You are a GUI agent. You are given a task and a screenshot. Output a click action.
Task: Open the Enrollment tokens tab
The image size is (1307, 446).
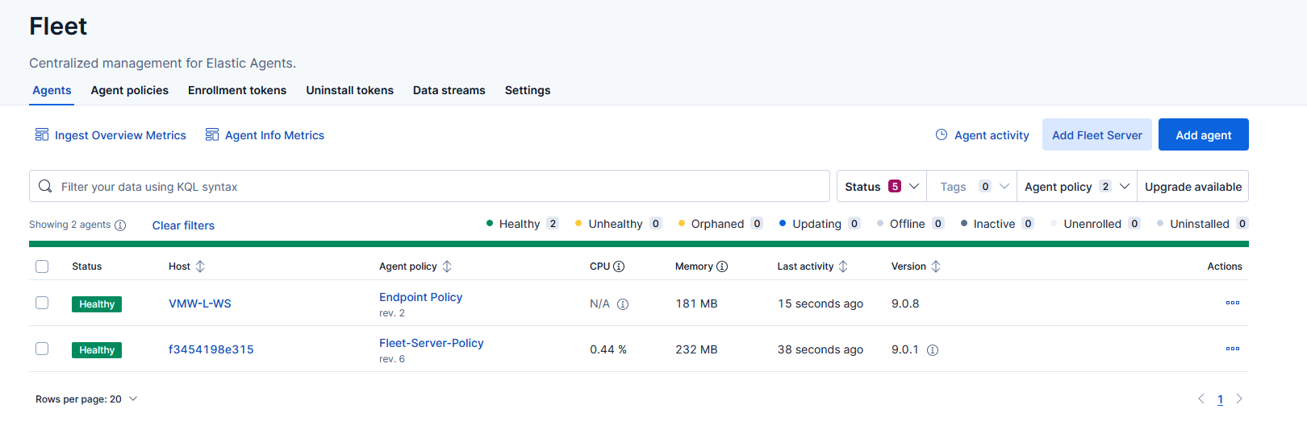237,90
